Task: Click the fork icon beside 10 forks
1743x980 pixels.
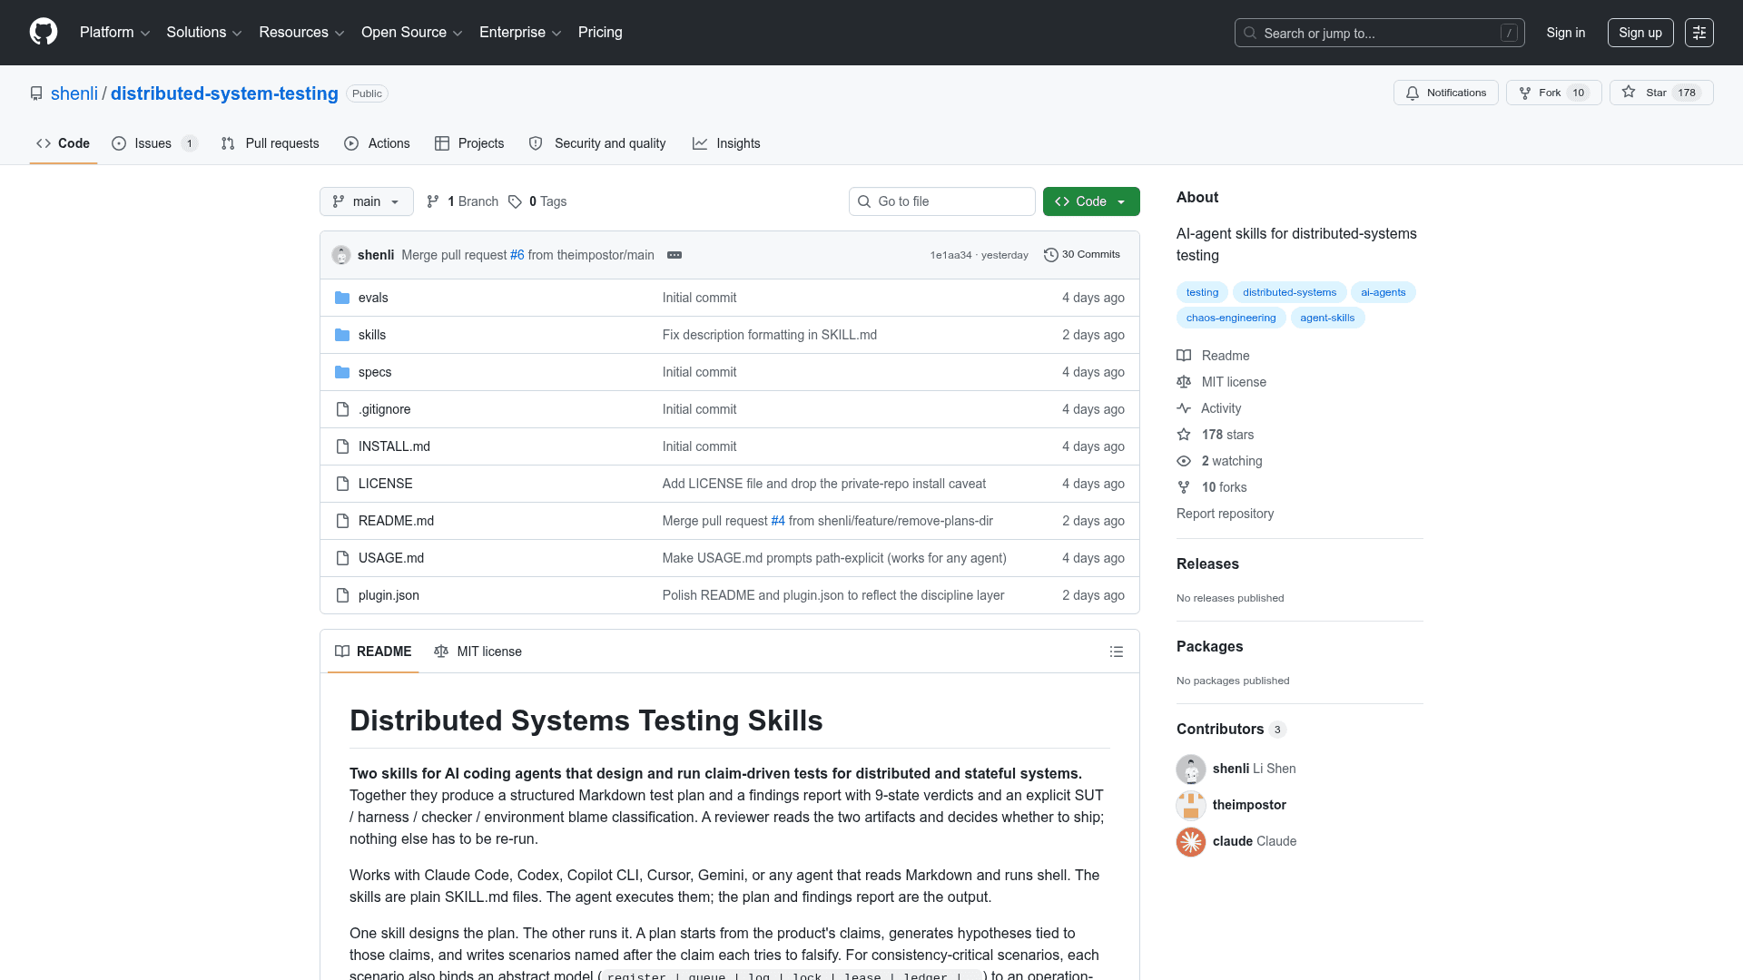Action: click(1184, 487)
